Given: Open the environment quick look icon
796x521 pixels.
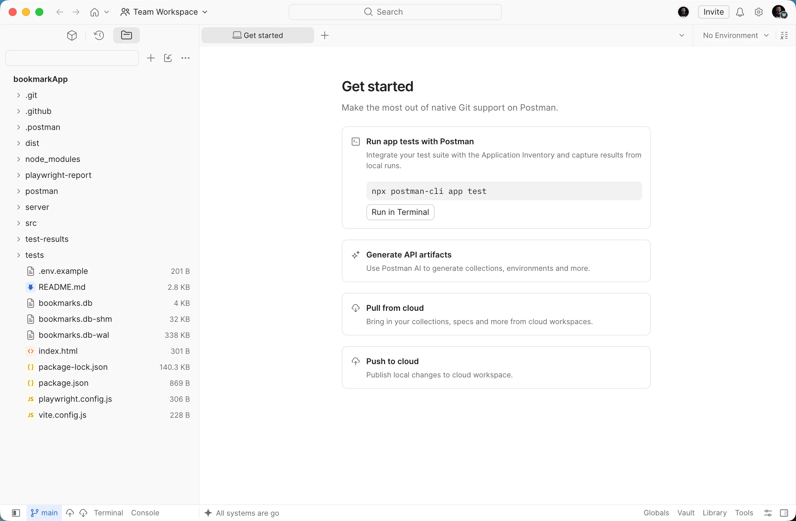Looking at the screenshot, I should 784,35.
